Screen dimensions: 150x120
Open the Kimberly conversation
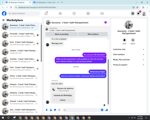(x=20, y=94)
